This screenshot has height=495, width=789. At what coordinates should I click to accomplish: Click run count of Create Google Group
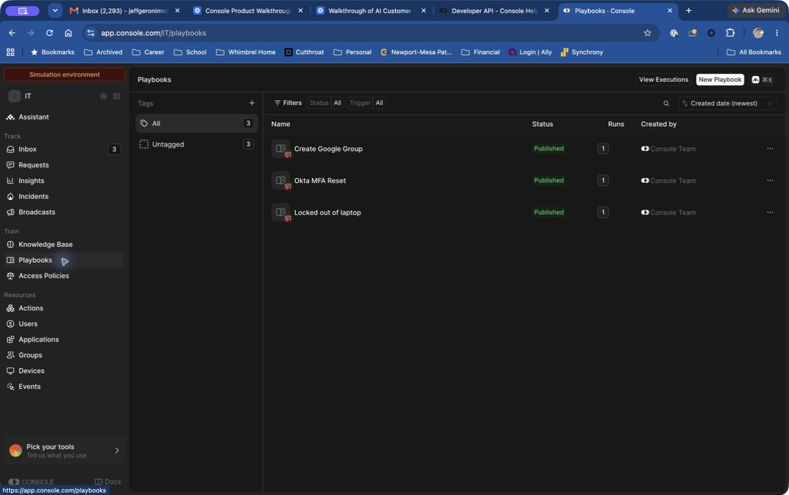[603, 149]
